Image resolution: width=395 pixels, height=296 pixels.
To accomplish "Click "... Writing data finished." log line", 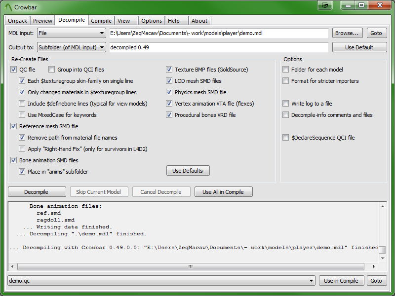I will [68, 227].
